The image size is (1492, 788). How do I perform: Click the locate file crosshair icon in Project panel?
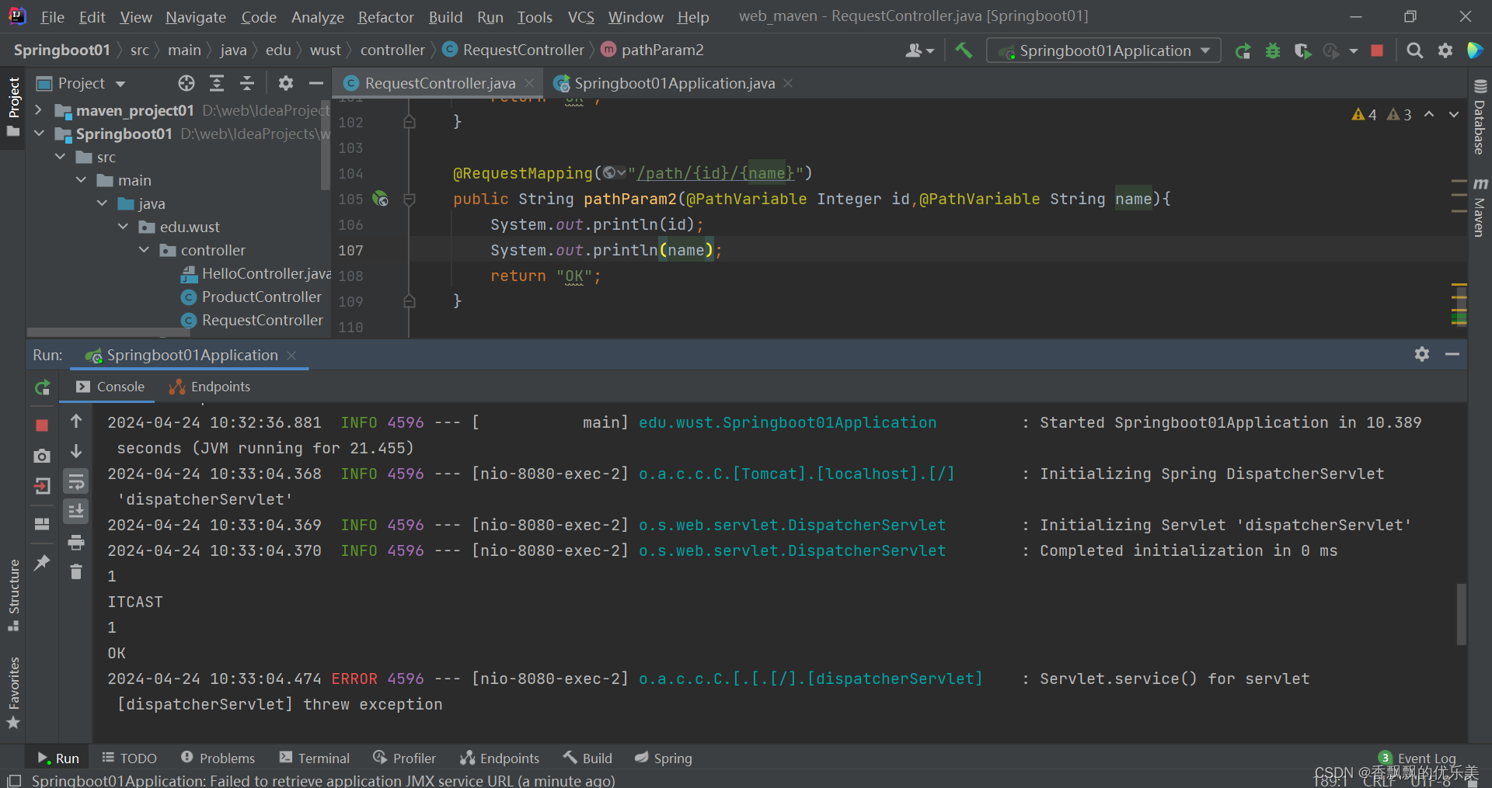[x=186, y=84]
